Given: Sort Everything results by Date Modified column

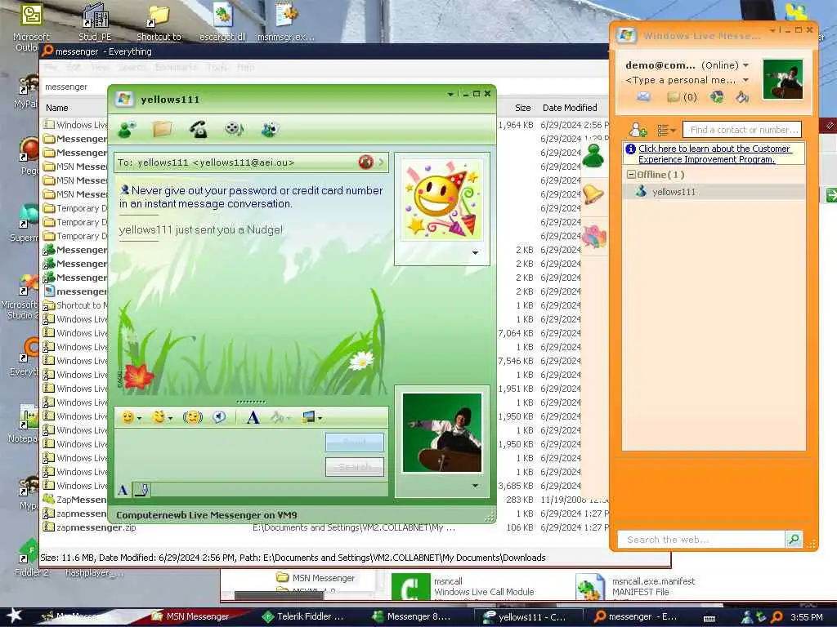Looking at the screenshot, I should click(x=570, y=108).
